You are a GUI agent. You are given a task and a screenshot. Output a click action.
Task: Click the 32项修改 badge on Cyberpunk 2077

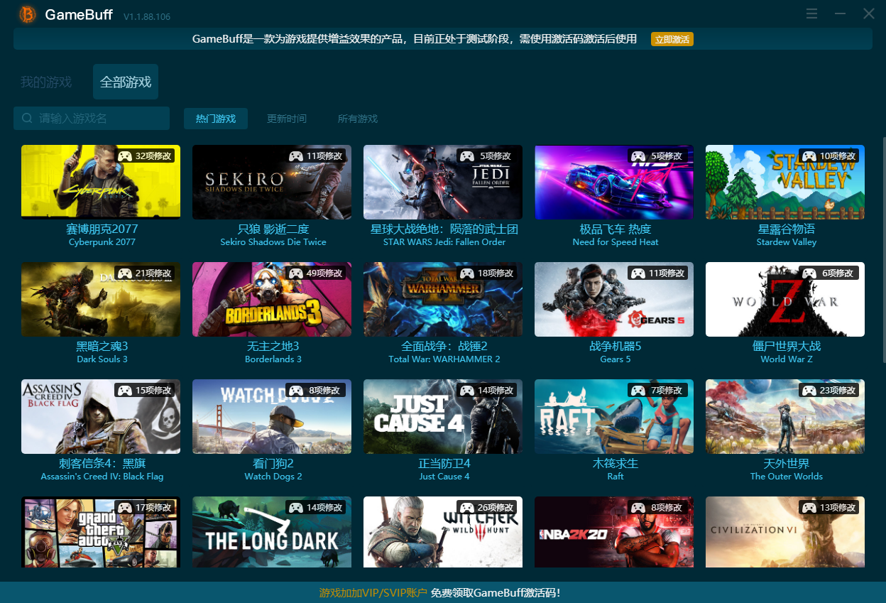tap(145, 156)
